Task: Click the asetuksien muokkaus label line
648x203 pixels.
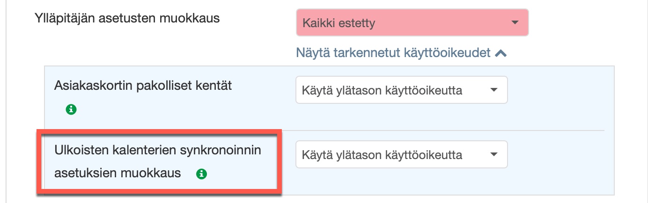Action: (118, 173)
